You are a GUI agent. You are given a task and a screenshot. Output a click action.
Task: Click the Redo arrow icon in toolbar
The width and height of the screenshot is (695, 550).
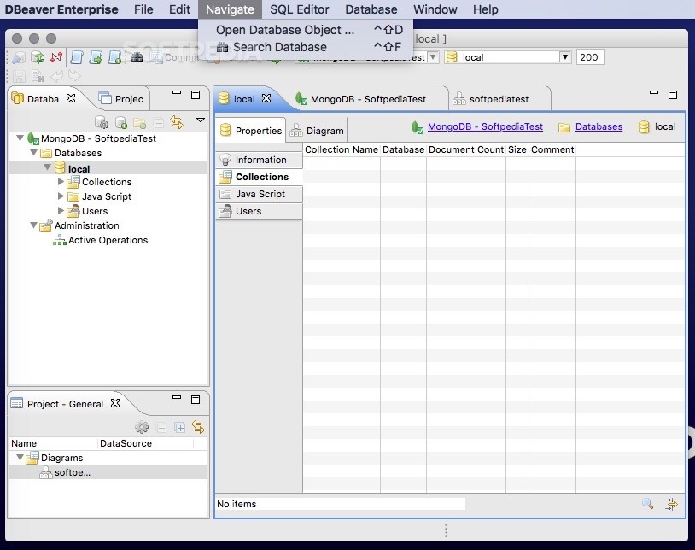coord(74,76)
